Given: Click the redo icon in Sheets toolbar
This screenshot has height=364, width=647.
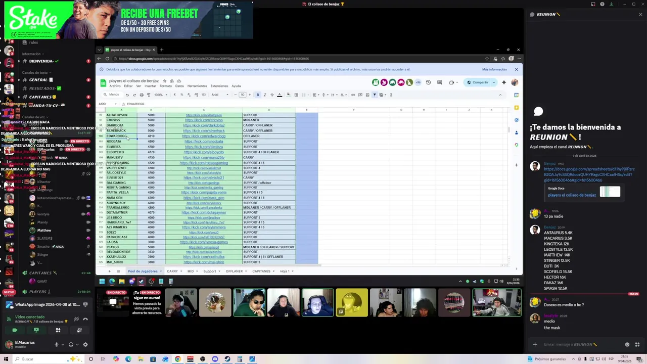Looking at the screenshot, I should 134,95.
